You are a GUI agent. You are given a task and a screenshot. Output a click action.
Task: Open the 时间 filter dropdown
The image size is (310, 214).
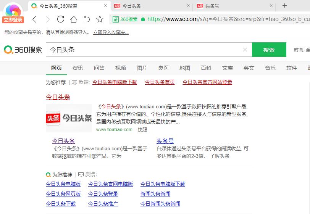302,50
